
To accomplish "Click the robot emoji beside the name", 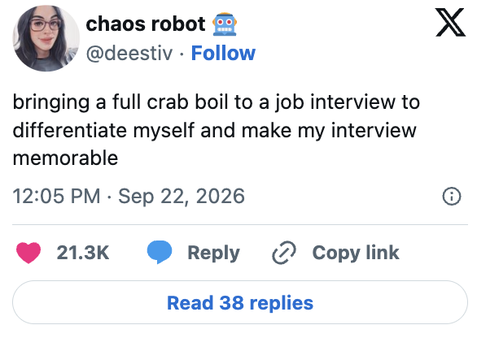I will coord(225,24).
